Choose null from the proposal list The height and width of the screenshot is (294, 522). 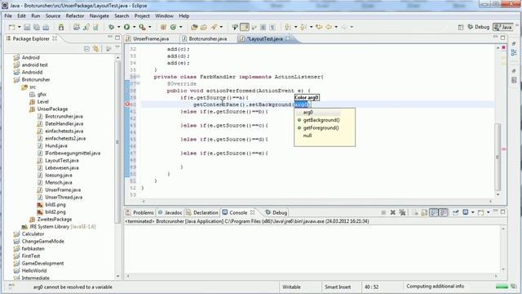point(307,136)
